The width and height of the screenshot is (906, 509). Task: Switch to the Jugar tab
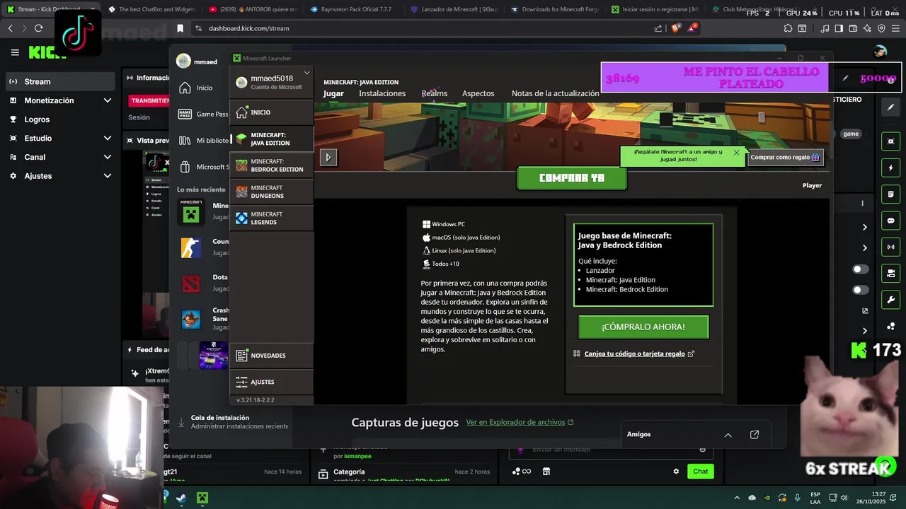tap(333, 93)
